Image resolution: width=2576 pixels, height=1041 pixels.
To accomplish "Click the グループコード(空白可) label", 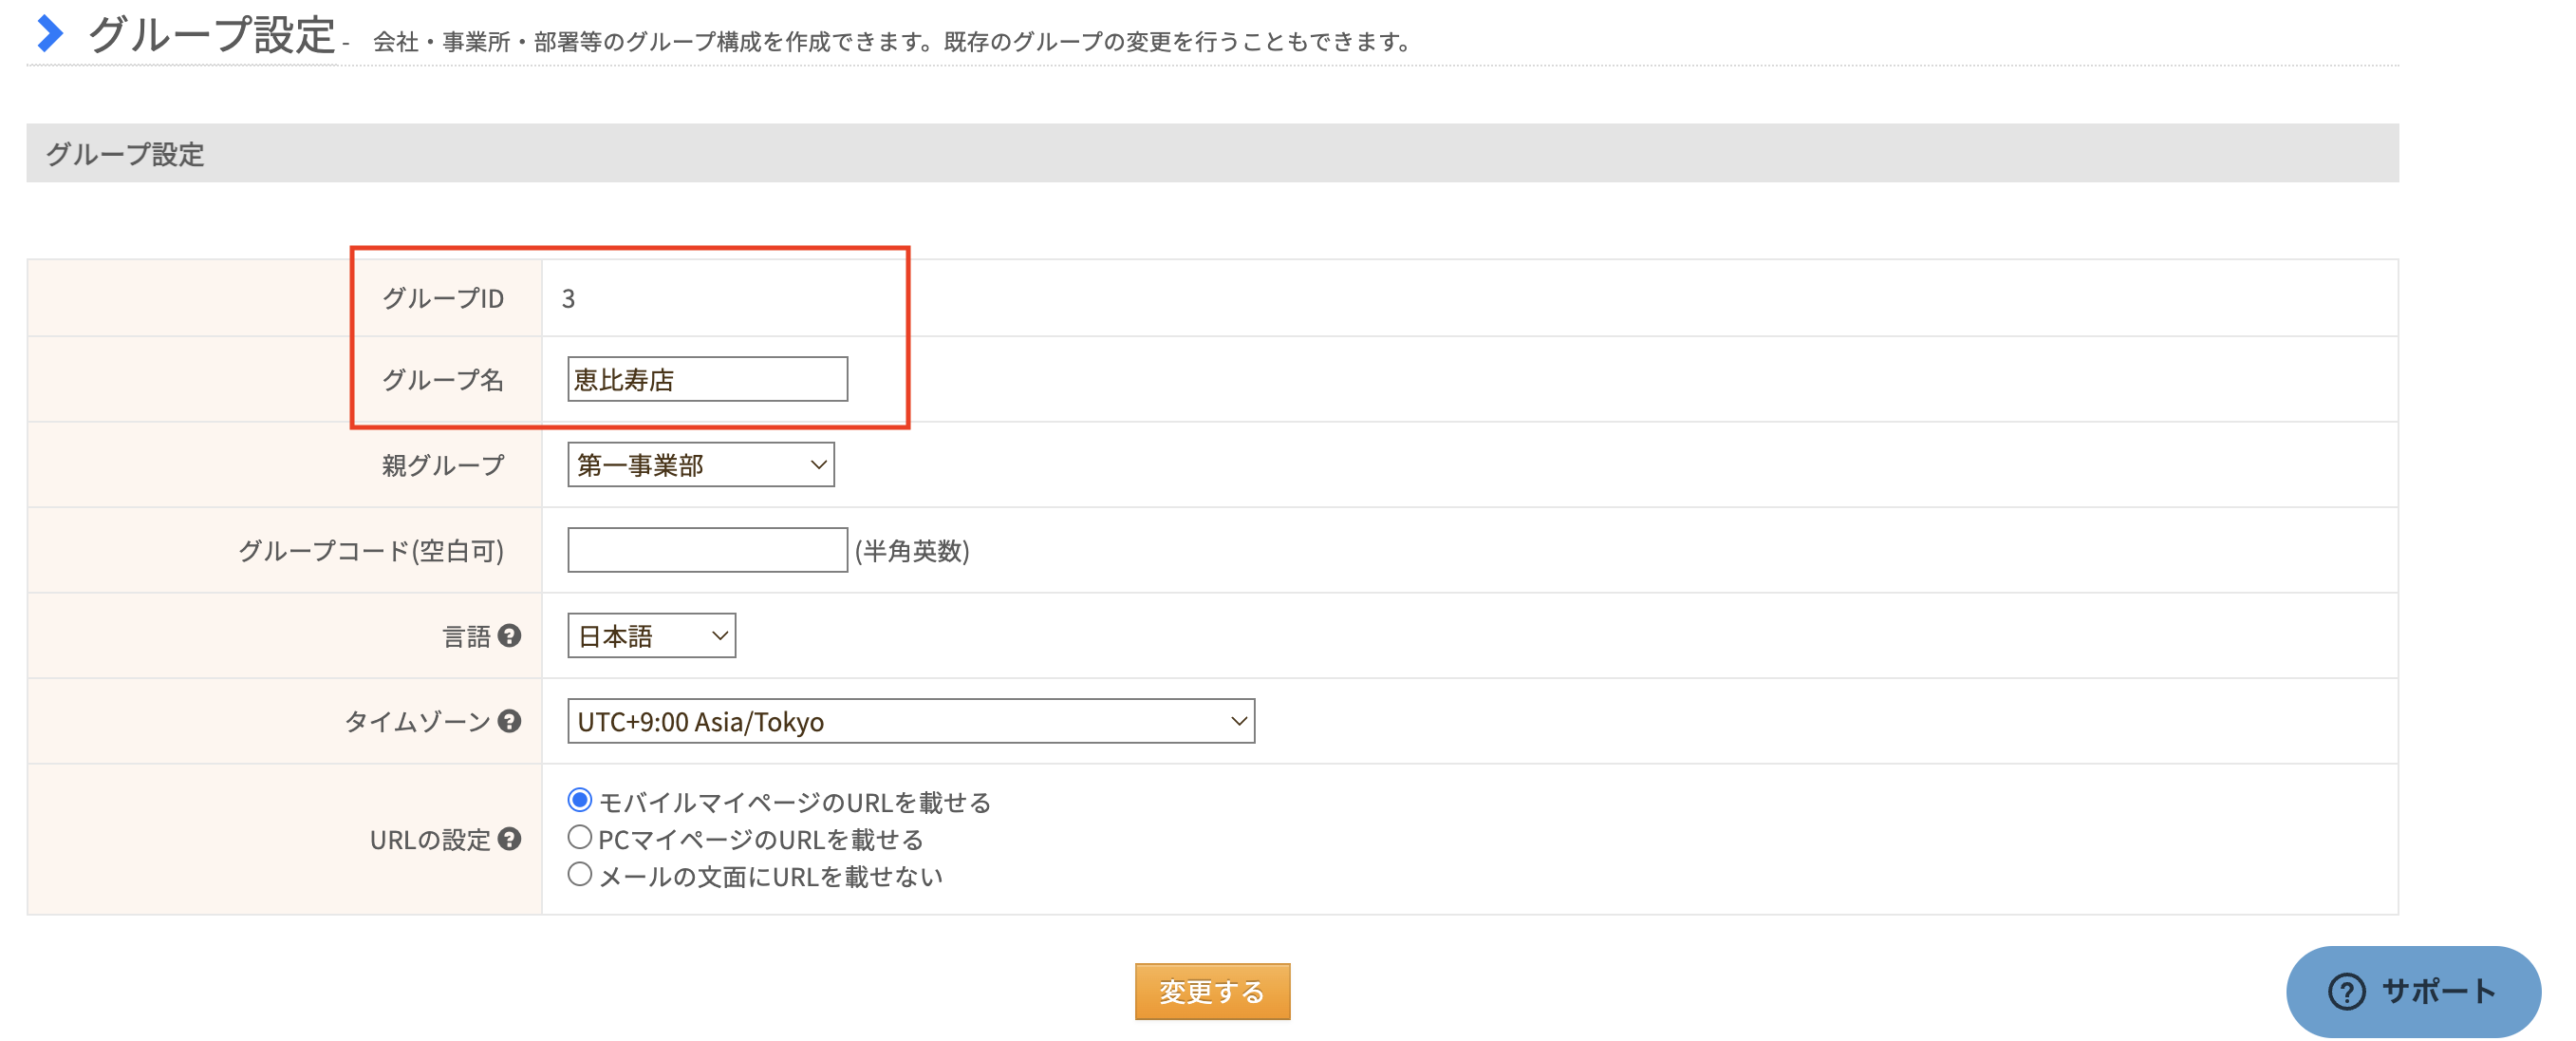I will point(371,550).
